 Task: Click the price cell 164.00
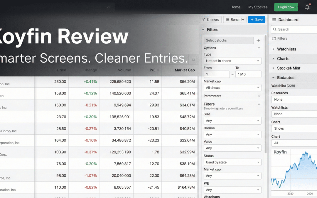(x=60, y=140)
